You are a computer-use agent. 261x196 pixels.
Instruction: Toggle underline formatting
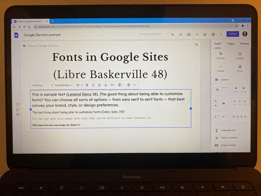click(100, 85)
